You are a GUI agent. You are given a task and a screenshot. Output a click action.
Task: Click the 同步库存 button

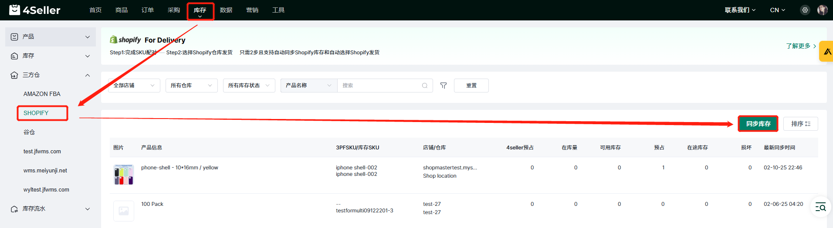click(759, 124)
